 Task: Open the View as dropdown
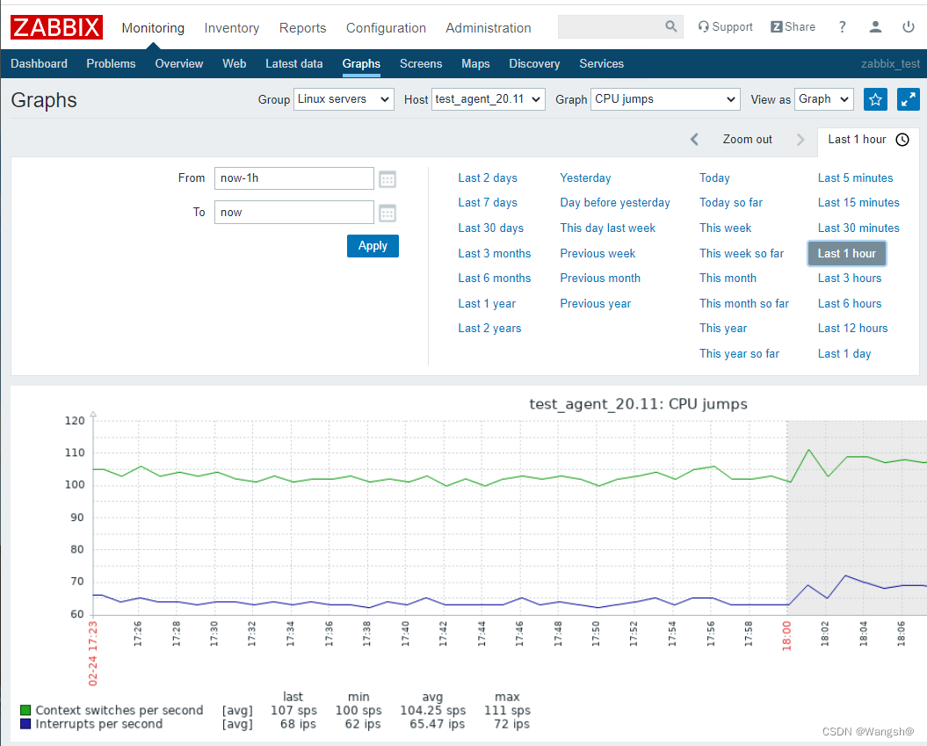click(x=824, y=99)
